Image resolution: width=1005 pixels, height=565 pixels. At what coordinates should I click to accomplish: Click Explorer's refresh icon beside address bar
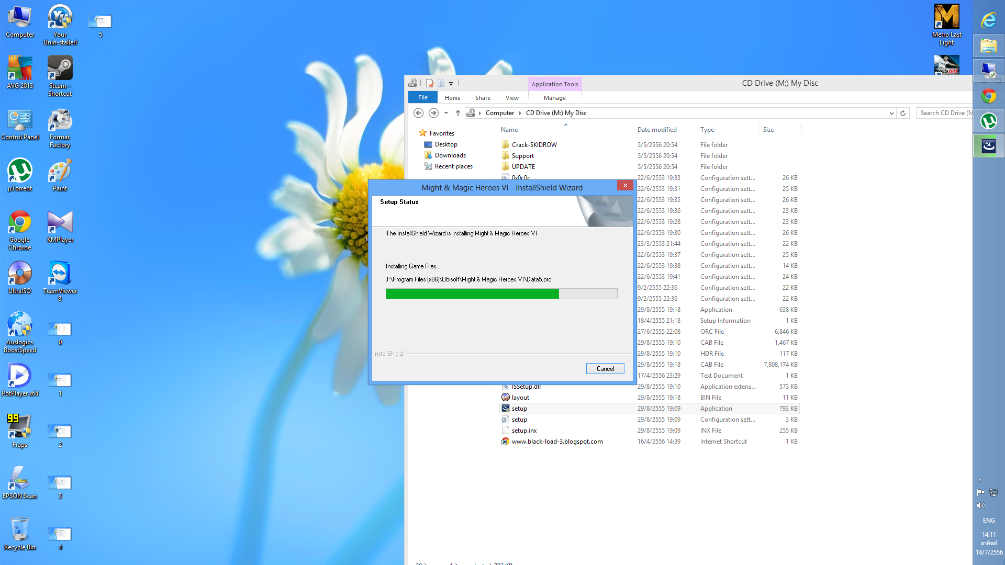click(903, 113)
